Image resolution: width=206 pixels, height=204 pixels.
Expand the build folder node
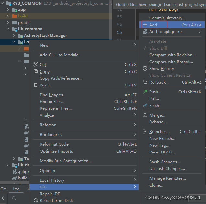(8, 16)
